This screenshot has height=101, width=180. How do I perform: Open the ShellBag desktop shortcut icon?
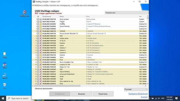point(25,13)
